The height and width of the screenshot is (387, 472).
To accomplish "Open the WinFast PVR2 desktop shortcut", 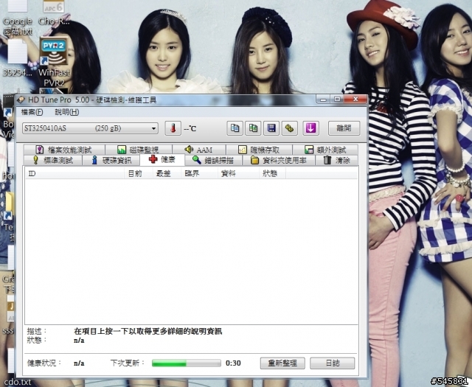I will 54,57.
